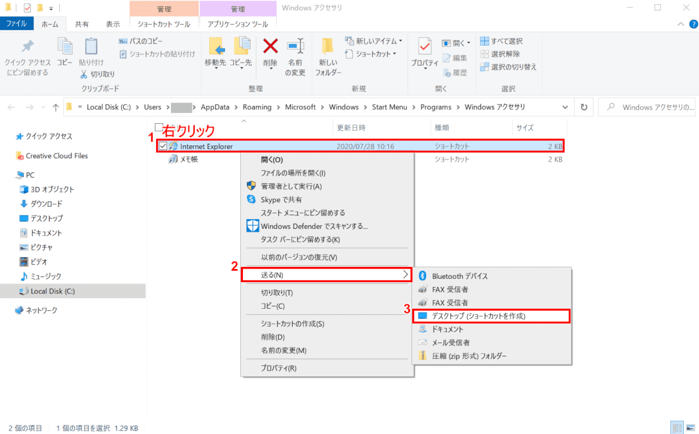Click the Delete red X icon
The image size is (699, 434).
pyautogui.click(x=270, y=46)
